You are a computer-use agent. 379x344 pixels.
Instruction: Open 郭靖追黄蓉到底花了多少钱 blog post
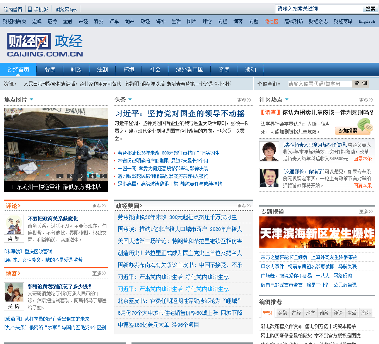pos(60,286)
